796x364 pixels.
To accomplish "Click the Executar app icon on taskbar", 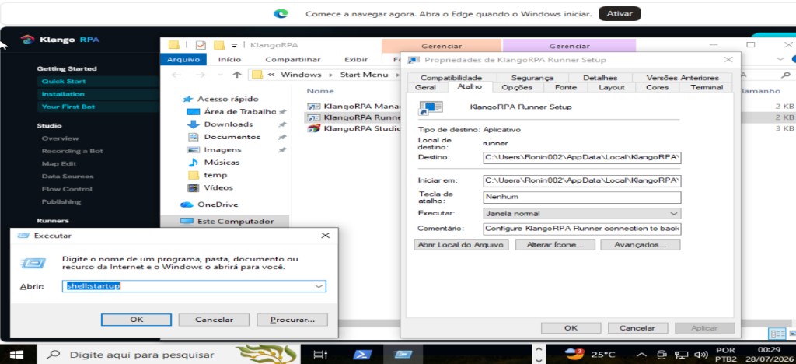I will [403, 355].
